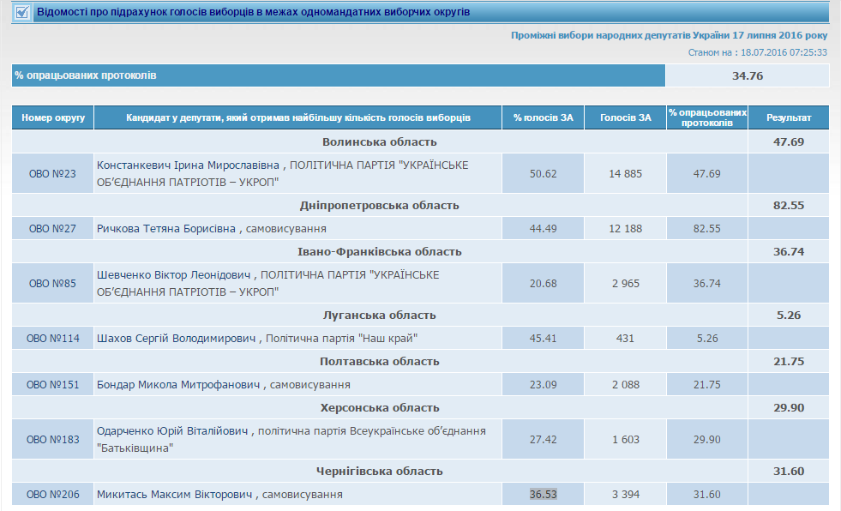Click vote count 431
The height and width of the screenshot is (511, 841).
(x=625, y=339)
